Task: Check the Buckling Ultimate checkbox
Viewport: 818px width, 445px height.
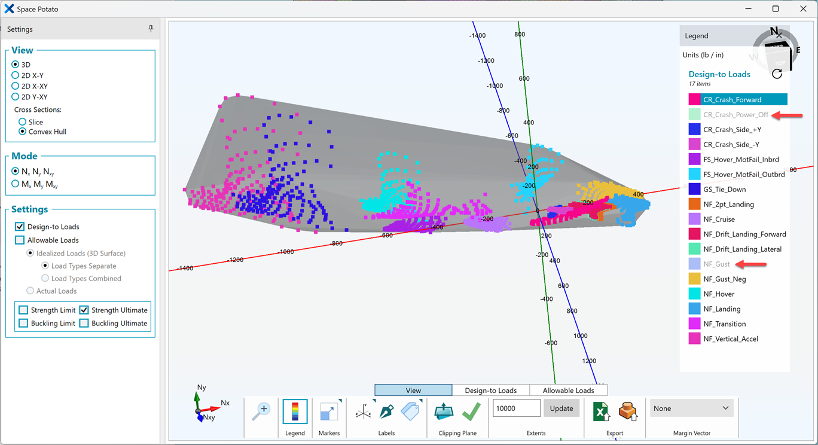Action: click(84, 323)
